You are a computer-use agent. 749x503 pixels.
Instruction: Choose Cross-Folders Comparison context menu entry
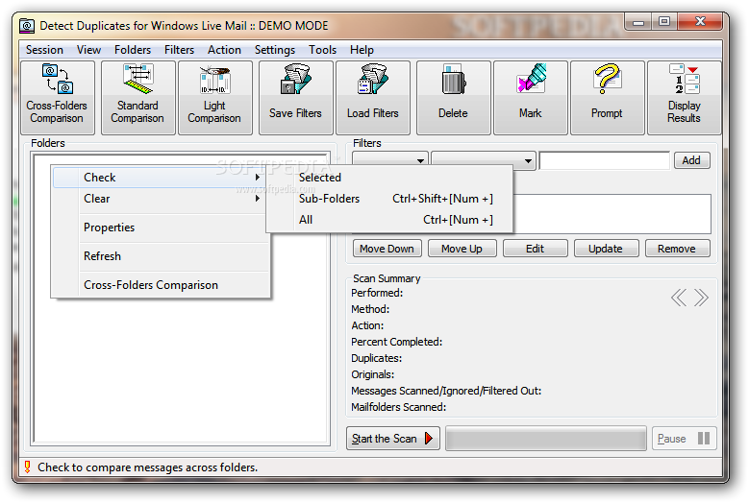pos(160,285)
